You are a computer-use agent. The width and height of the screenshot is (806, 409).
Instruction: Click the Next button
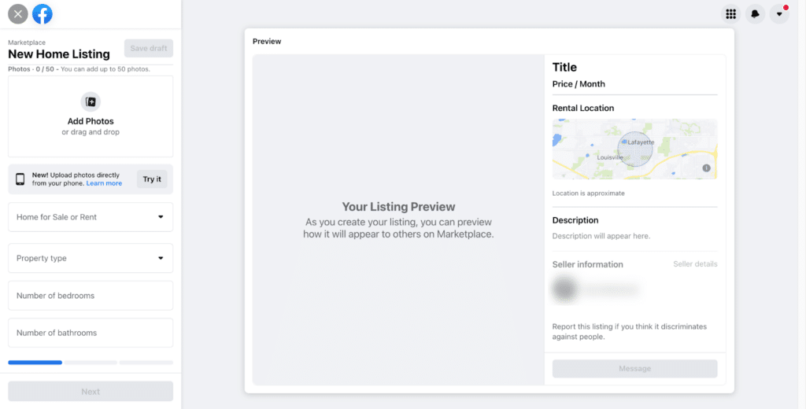click(91, 392)
